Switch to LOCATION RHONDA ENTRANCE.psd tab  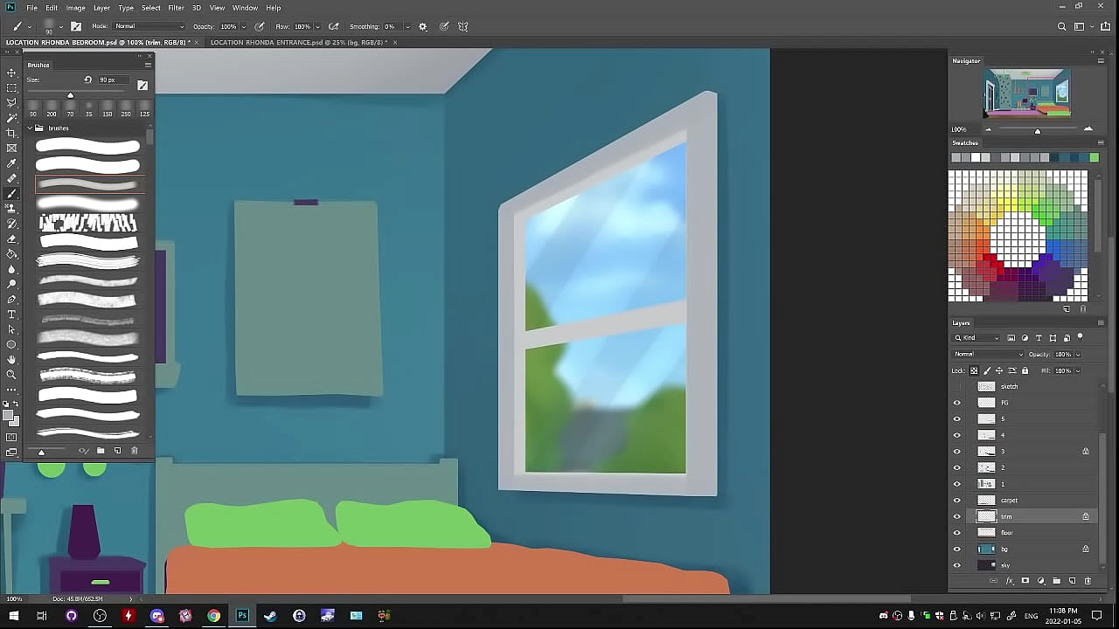point(298,42)
